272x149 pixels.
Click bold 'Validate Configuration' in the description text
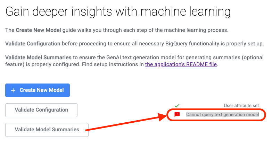33,44
